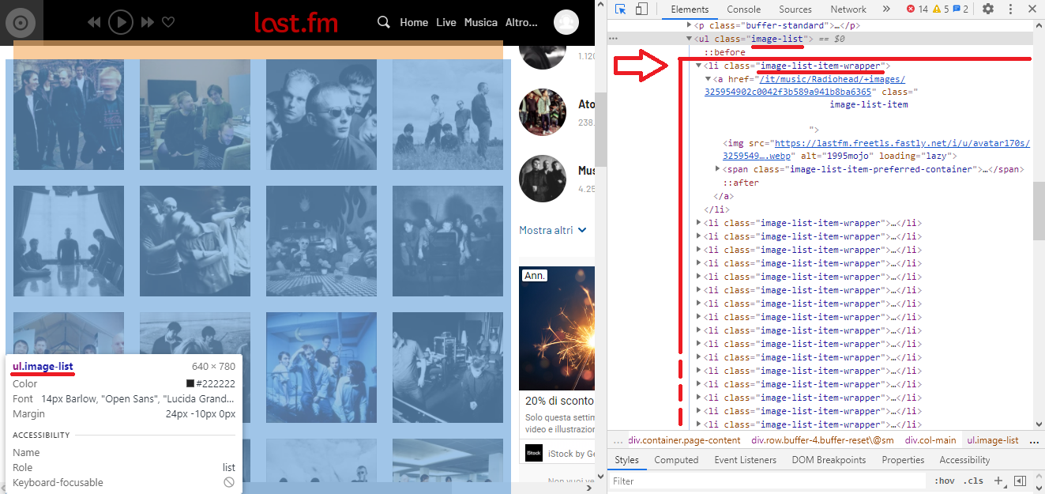The image size is (1045, 494).
Task: Select div.row.buffer-4 breadcrumb
Action: [822, 440]
